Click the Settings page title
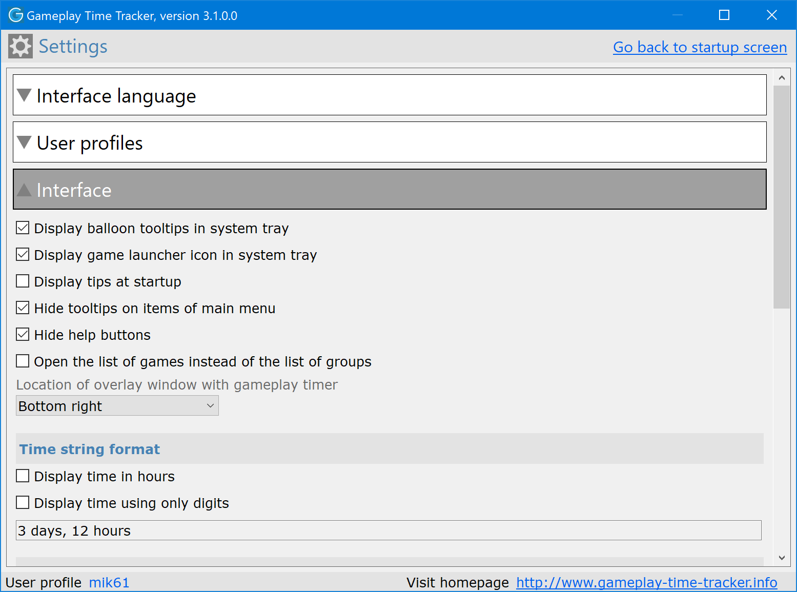 73,47
